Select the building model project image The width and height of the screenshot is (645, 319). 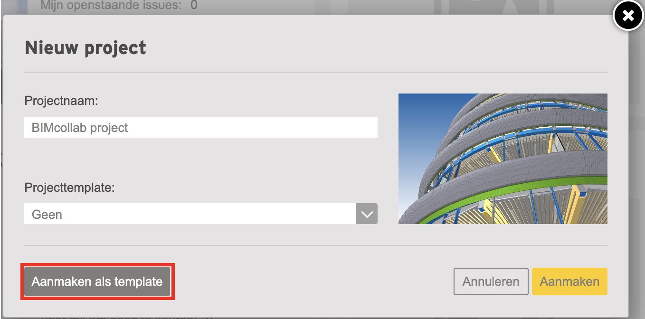pos(503,159)
